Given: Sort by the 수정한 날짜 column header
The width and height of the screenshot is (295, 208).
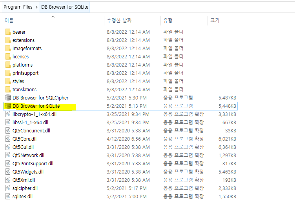Looking at the screenshot, I should click(119, 20).
